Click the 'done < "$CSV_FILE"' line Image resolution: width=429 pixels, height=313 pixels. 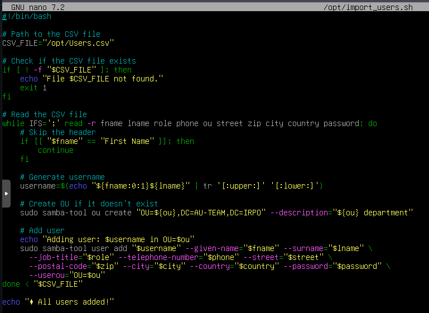tap(42, 284)
